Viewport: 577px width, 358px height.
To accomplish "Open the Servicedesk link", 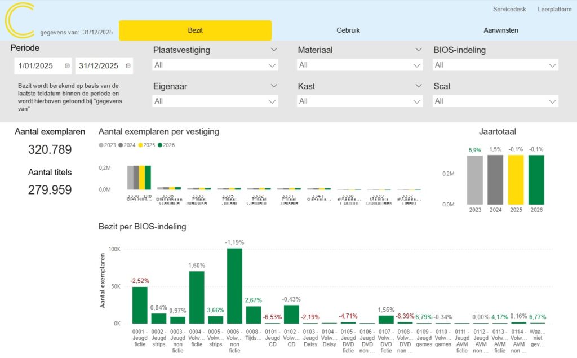I will 509,10.
